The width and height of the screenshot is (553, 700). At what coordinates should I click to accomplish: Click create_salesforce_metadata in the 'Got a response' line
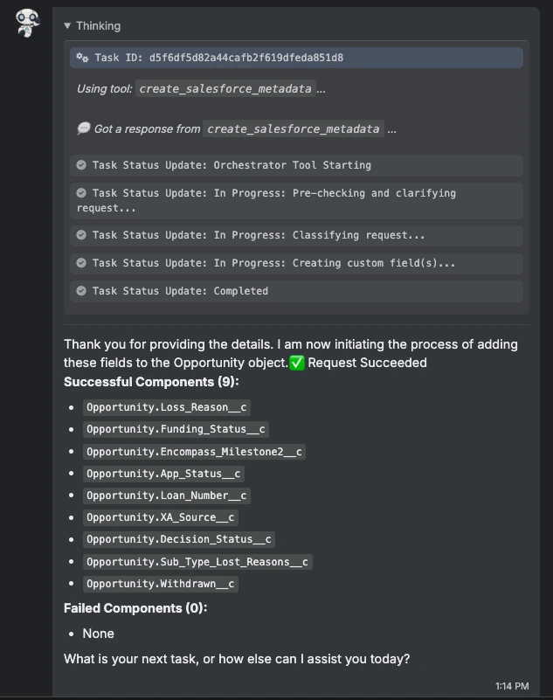coord(294,129)
